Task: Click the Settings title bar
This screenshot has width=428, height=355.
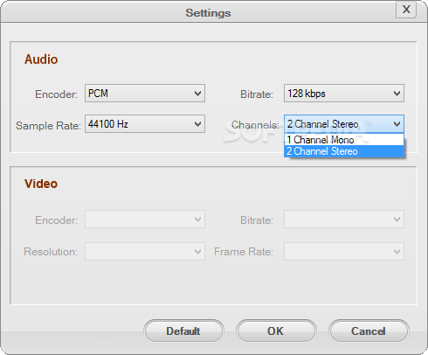Action: point(208,13)
